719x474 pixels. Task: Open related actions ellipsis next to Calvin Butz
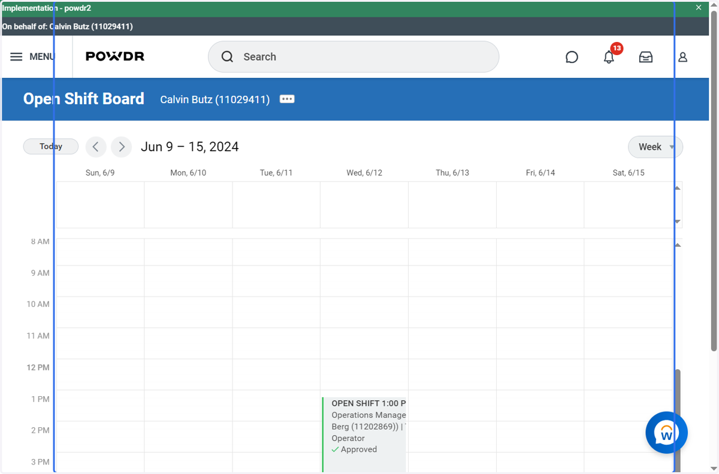287,99
